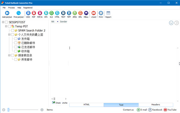The width and height of the screenshot is (180, 113).
Task: Open the Find pst/ost search tool
Action: click(19, 13)
